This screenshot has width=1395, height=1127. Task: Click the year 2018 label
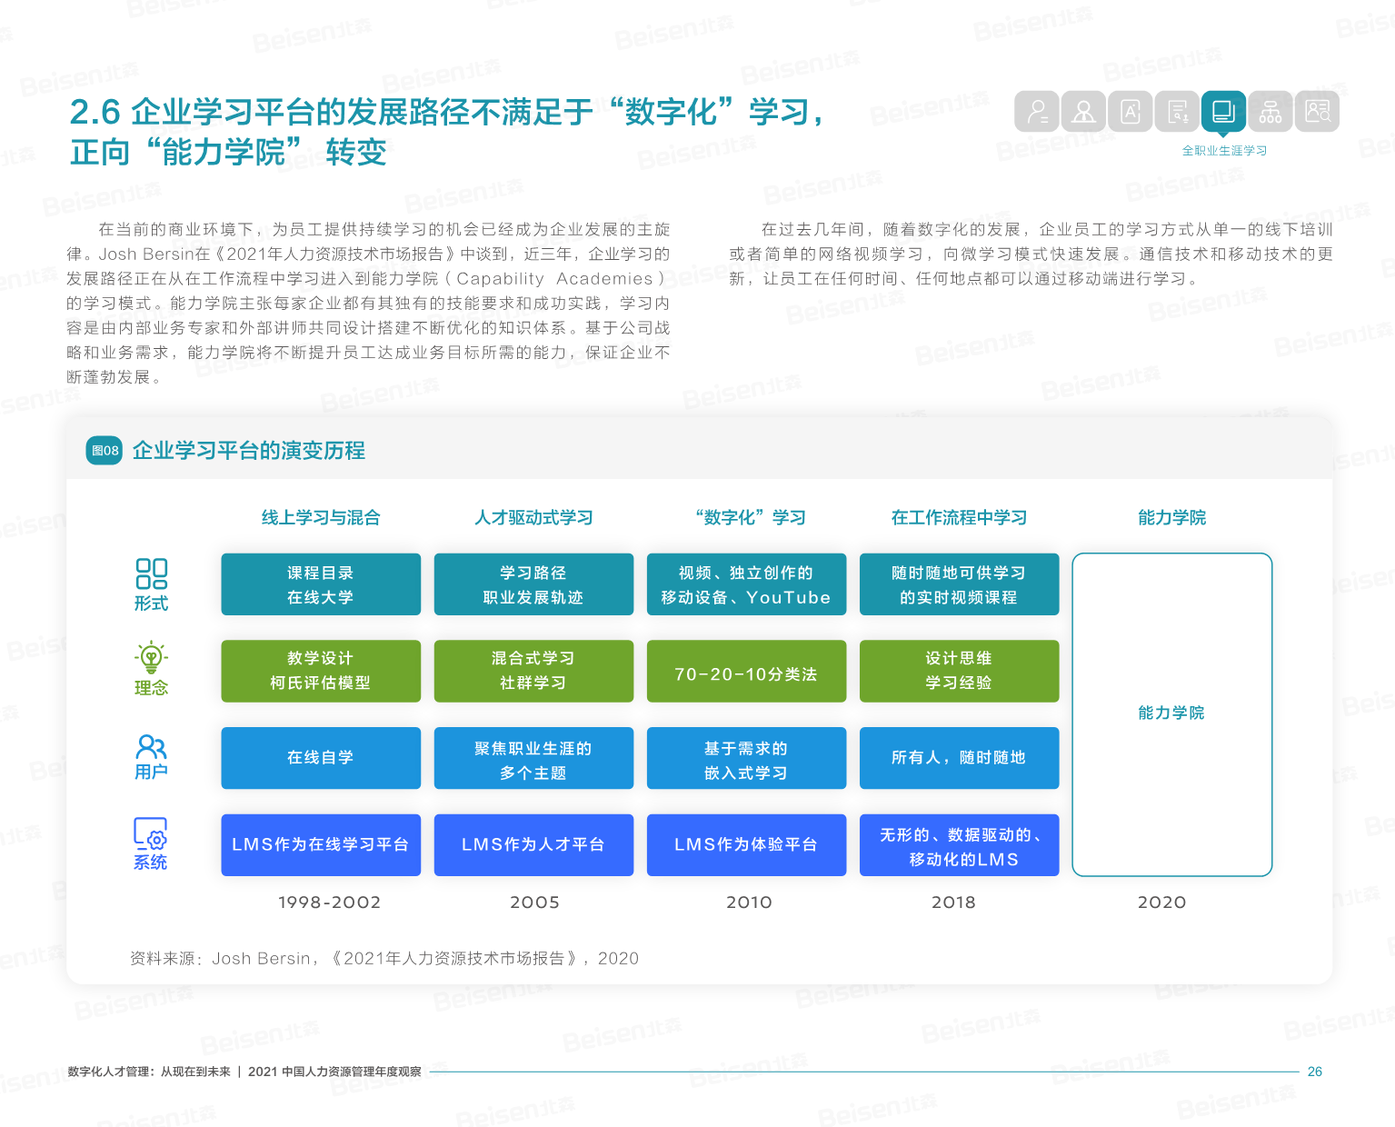[953, 903]
